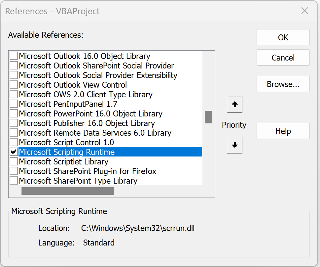Select Microsoft SharePoint Type Library entry
Screen dimensions: 320x267
(78, 181)
